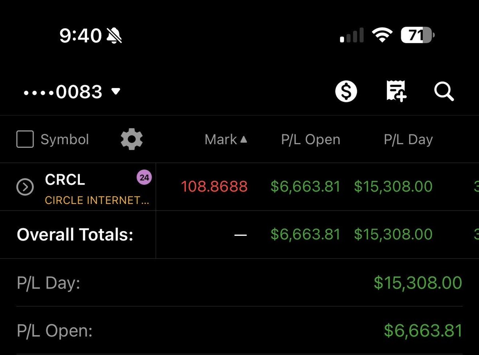Sort by P/L Day column header
Image resolution: width=479 pixels, height=355 pixels.
(408, 139)
